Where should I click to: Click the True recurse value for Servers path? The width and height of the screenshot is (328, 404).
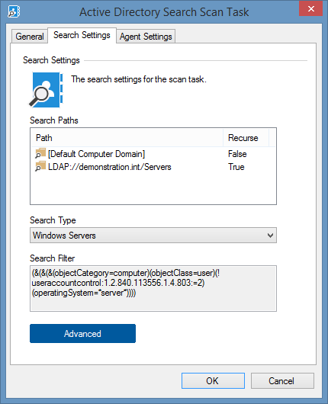click(236, 167)
